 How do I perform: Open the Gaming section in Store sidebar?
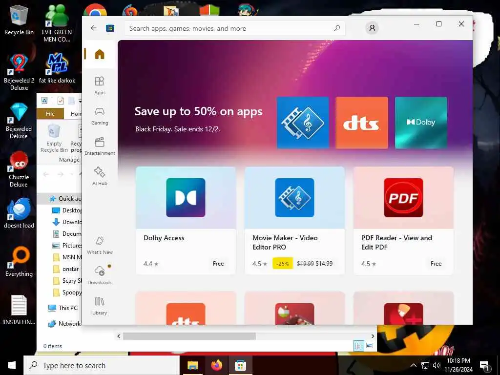tap(100, 116)
